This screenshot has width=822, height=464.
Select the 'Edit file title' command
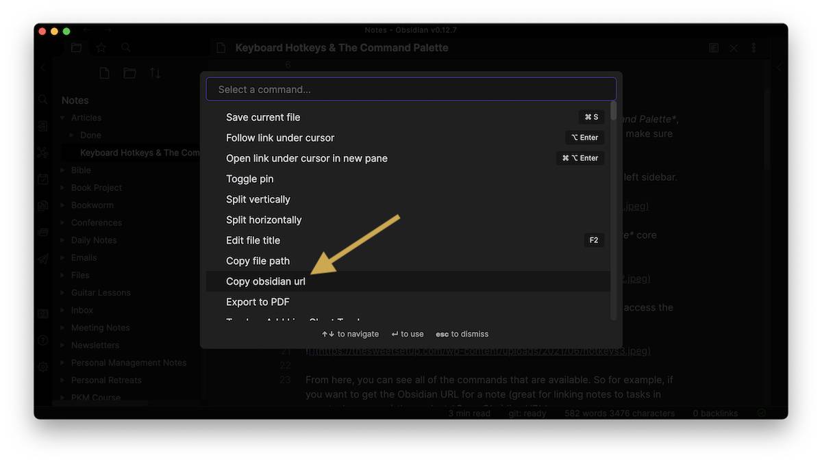tap(408, 240)
